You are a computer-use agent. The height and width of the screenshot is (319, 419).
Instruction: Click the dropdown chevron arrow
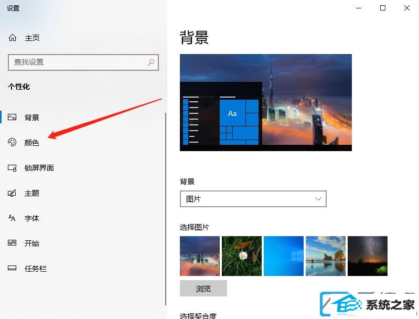[318, 199]
